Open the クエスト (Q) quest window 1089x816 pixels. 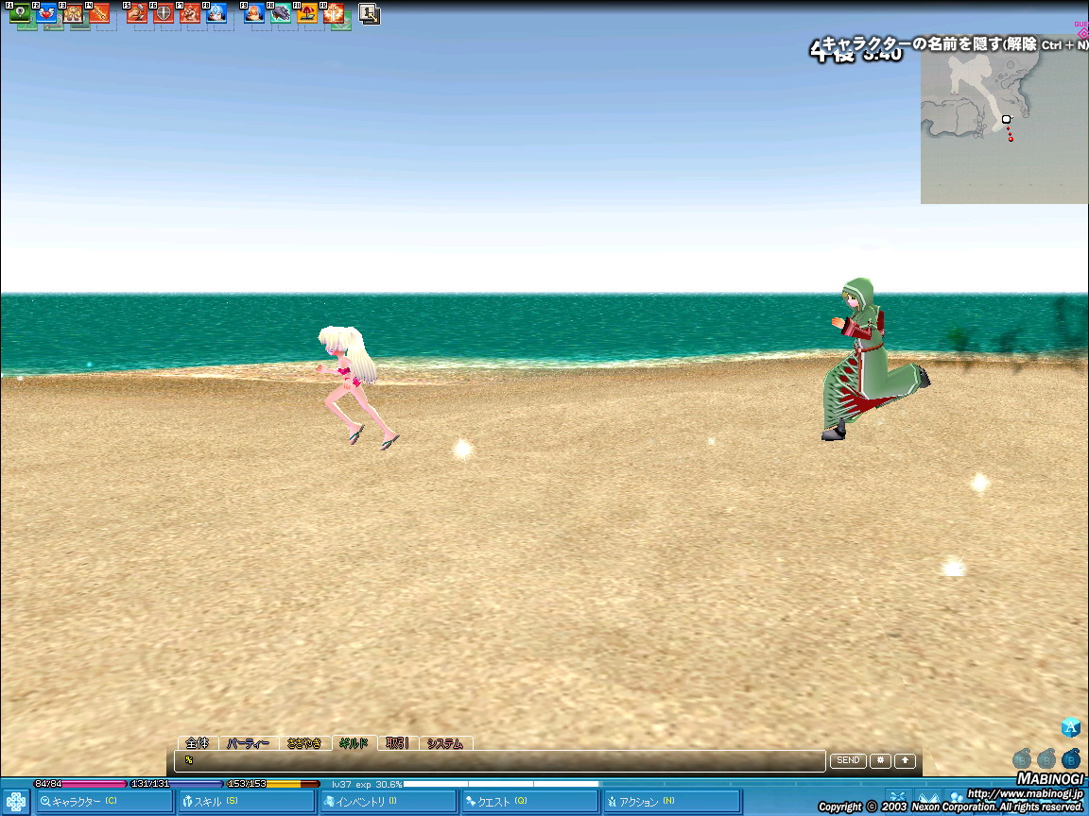coord(530,802)
